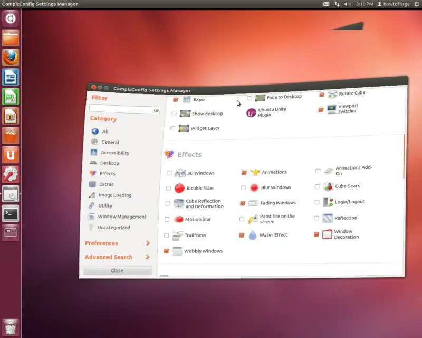Open the Ubuntu Unity Plugin icon
This screenshot has height=338, width=422.
click(x=251, y=112)
